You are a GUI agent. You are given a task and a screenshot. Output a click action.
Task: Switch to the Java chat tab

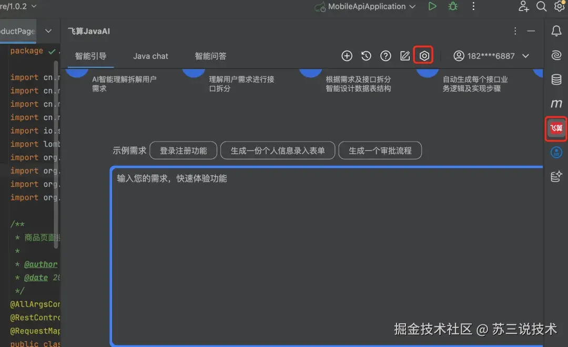[150, 56]
